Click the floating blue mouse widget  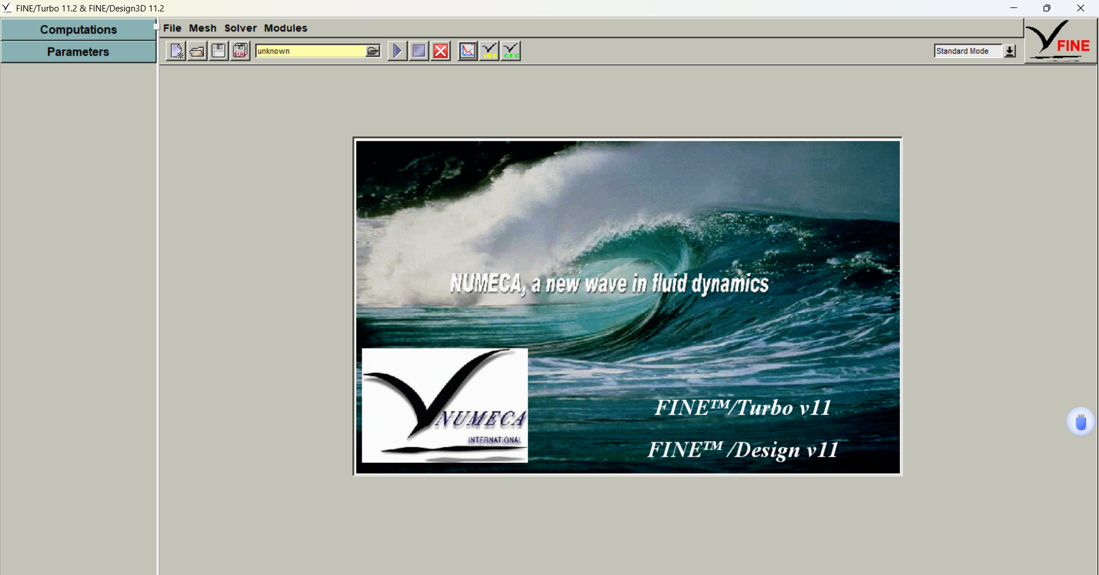click(x=1080, y=422)
